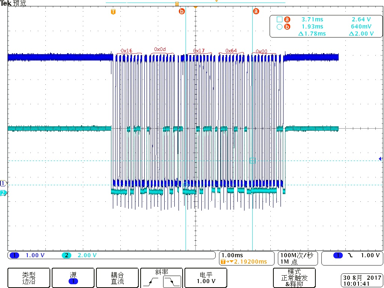Click the orange record position marker in overview bar
The image size is (384, 288).
pos(177,4)
